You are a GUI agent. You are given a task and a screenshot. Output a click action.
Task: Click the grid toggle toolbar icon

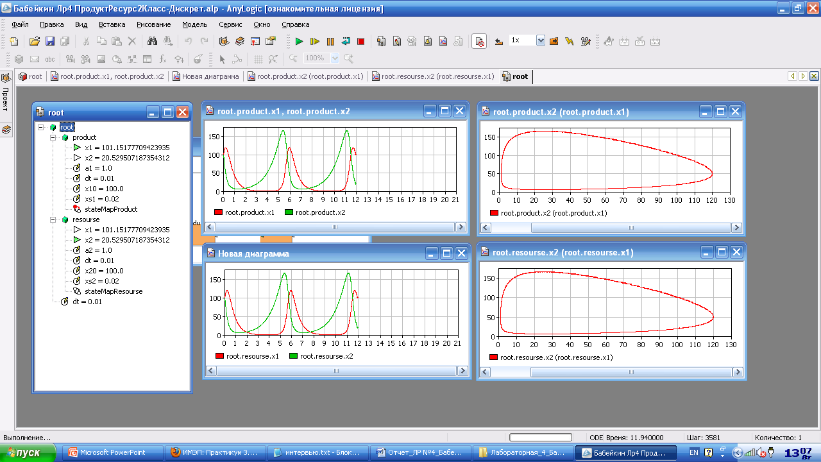(x=257, y=59)
